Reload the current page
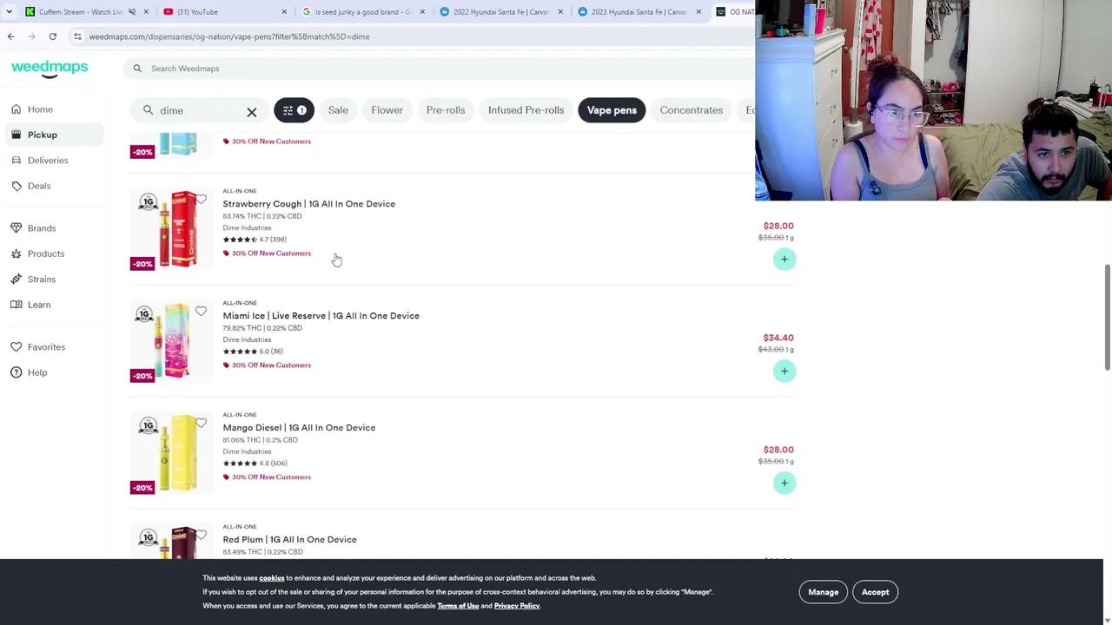 click(53, 36)
